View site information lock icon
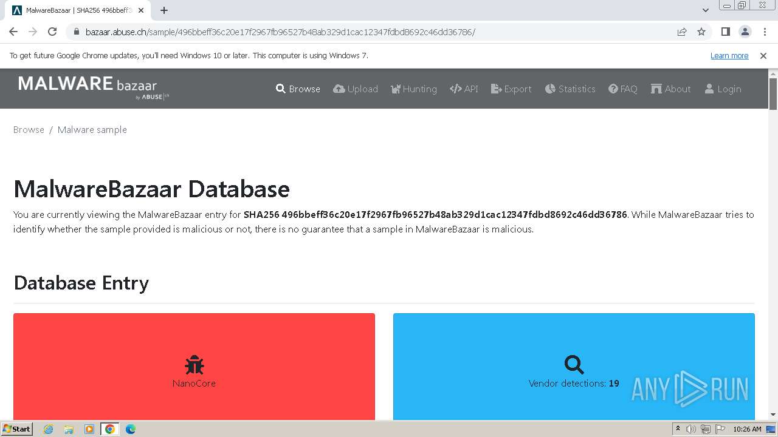This screenshot has height=437, width=778. 77,32
